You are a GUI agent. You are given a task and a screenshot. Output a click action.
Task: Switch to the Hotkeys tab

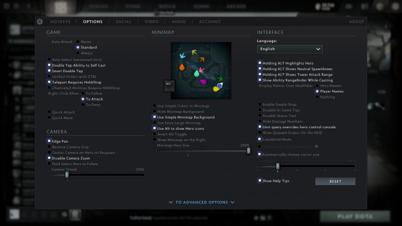click(60, 22)
